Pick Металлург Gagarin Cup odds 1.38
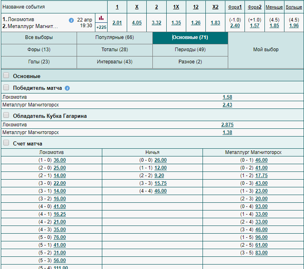The height and width of the screenshot is (269, 304). pyautogui.click(x=227, y=132)
